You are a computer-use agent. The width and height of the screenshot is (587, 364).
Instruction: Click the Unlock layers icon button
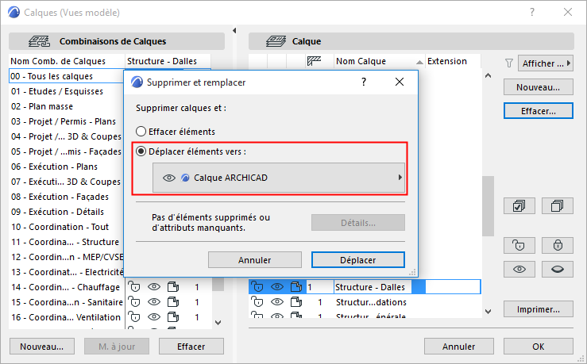click(x=519, y=243)
